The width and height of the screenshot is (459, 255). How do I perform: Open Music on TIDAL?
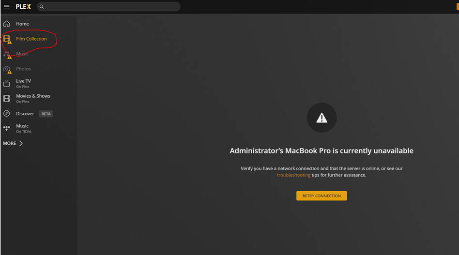tap(22, 126)
